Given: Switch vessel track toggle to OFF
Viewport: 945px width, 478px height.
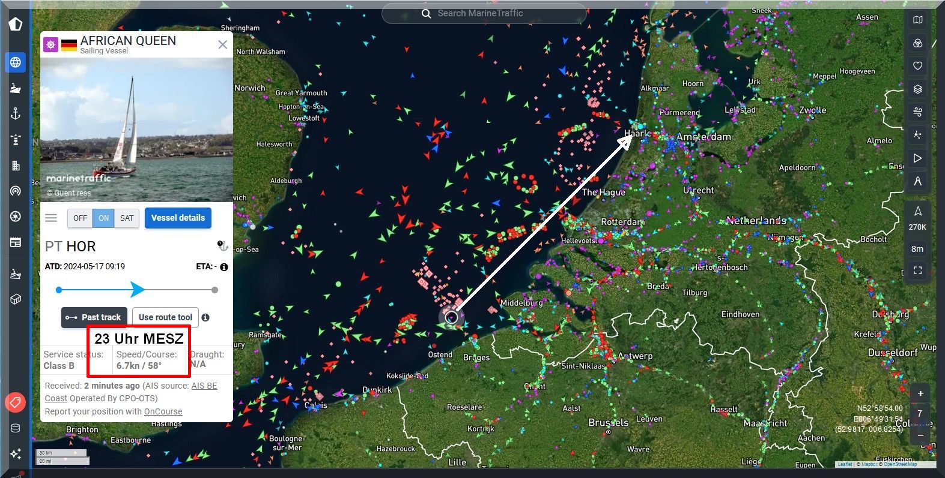Looking at the screenshot, I should (80, 218).
